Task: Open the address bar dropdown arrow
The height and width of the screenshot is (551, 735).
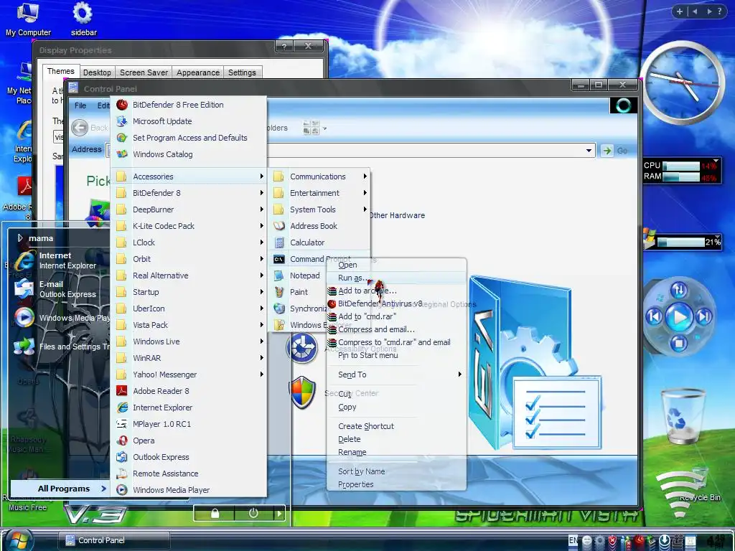Action: coord(589,151)
